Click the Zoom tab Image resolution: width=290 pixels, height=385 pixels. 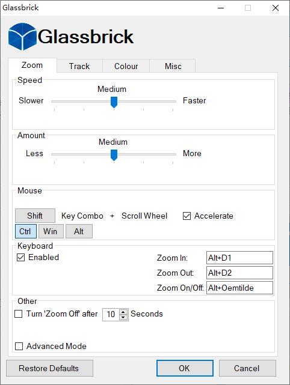(32, 65)
